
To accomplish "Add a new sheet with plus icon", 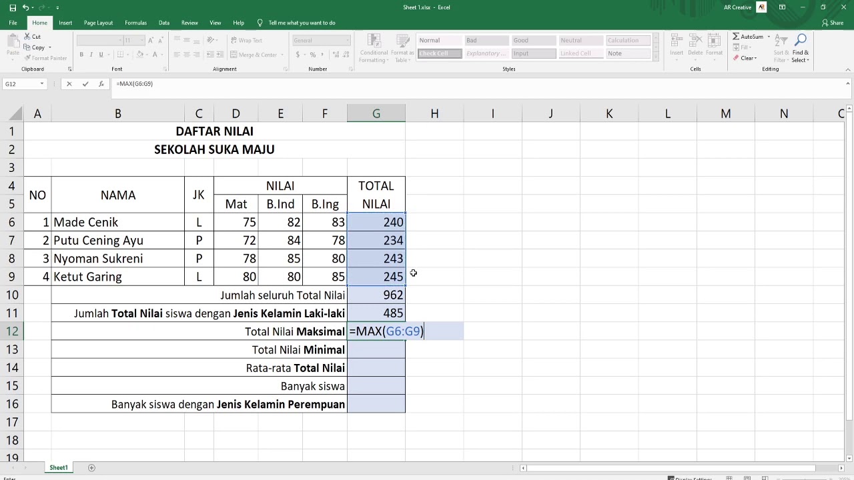I will tap(91, 468).
